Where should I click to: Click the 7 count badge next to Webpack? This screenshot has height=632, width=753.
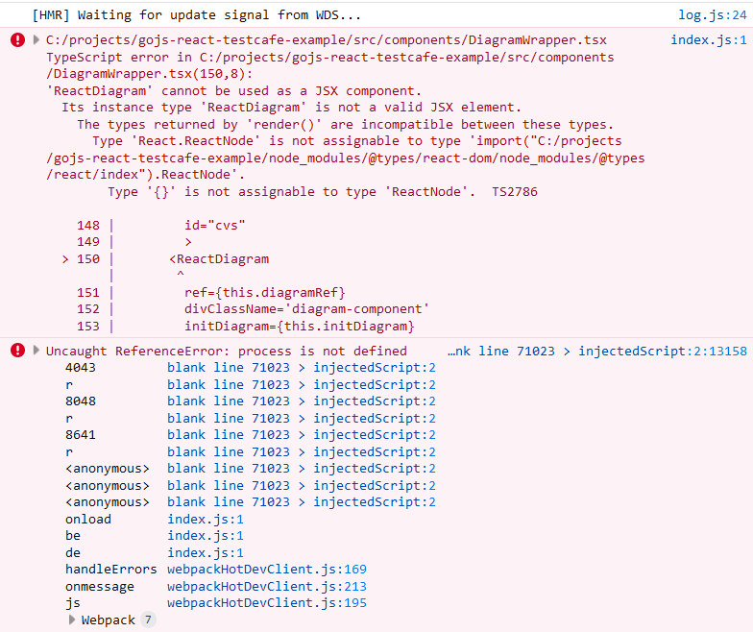[x=148, y=620]
